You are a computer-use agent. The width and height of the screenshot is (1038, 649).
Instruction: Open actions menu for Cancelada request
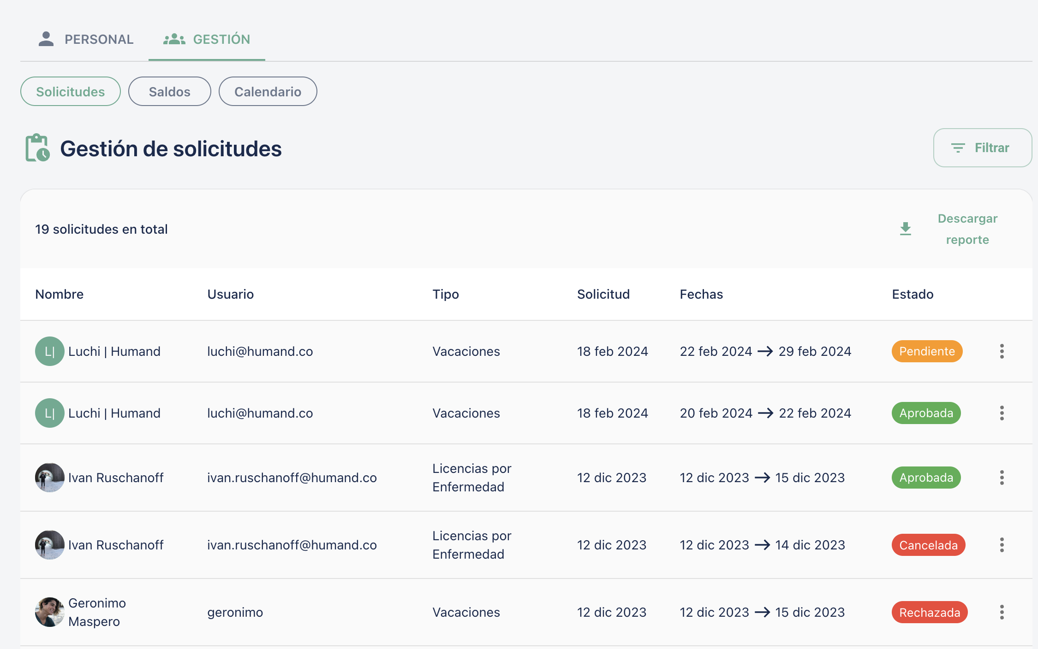click(1002, 545)
